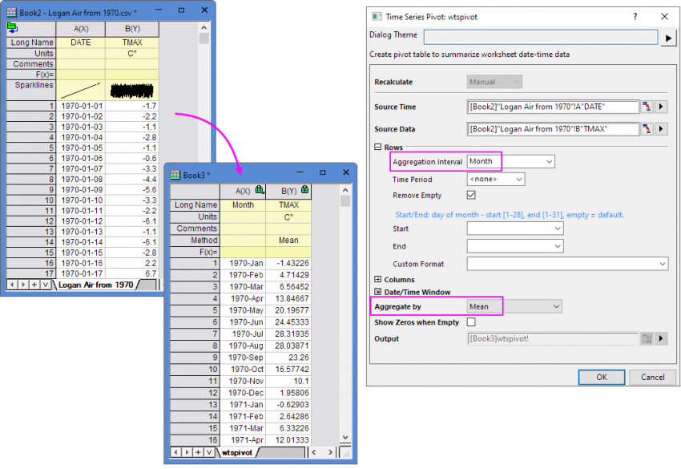Click the green lock on Book3 column A
Image resolution: width=681 pixels, height=469 pixels.
click(x=260, y=190)
